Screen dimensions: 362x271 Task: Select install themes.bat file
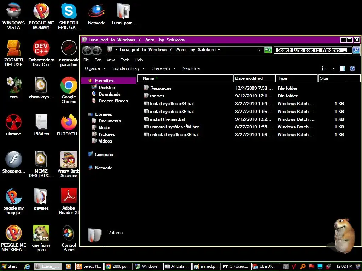pos(244,119)
